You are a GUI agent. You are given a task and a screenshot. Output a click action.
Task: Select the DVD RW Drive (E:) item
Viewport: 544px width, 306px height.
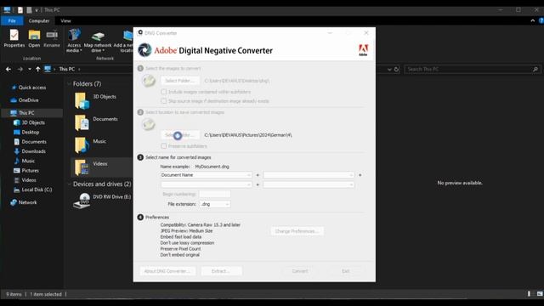coord(102,201)
